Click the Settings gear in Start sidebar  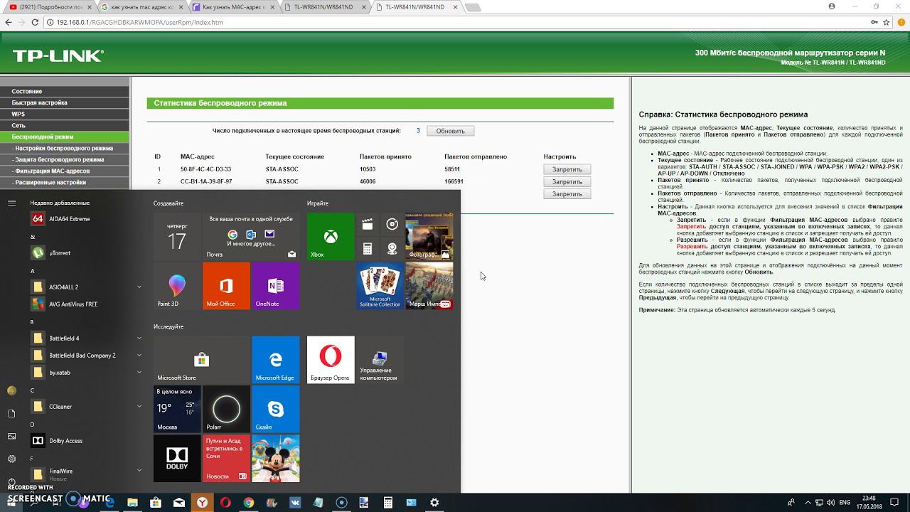pos(11,459)
